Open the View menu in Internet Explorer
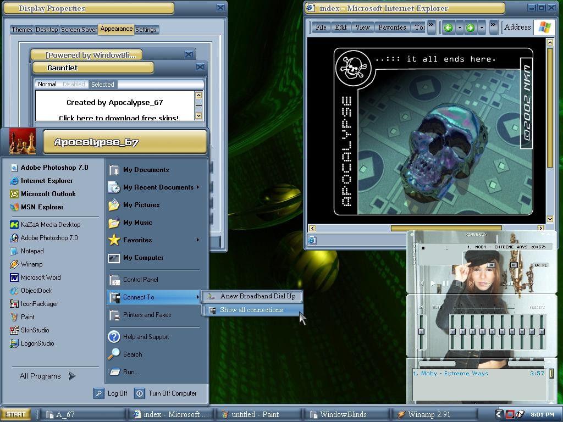 (x=362, y=27)
